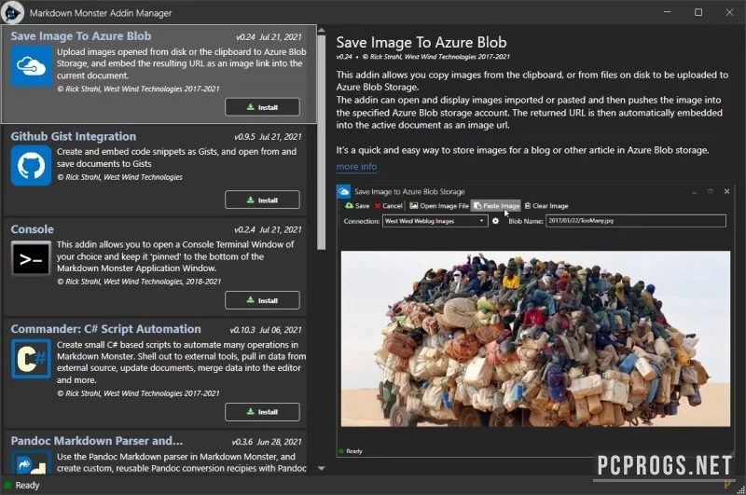Image resolution: width=746 pixels, height=495 pixels.
Task: Install the Console addin
Action: 262,300
